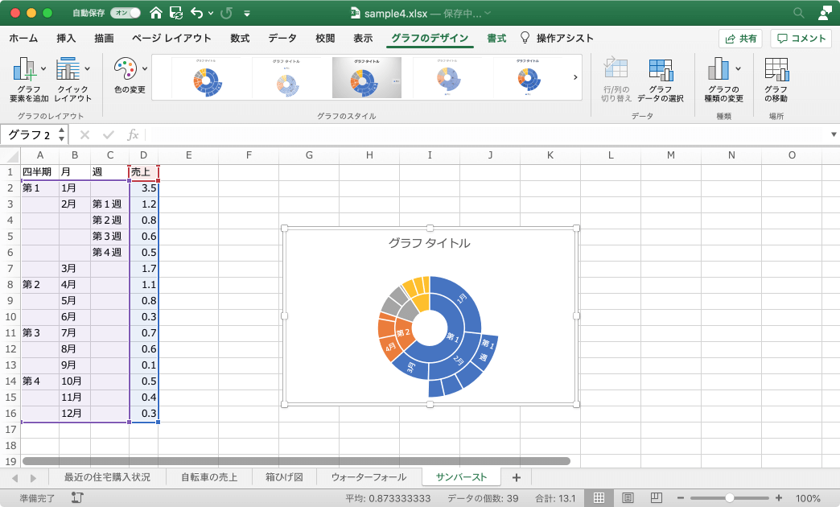Click the name box showing グラフ 2

(29, 134)
